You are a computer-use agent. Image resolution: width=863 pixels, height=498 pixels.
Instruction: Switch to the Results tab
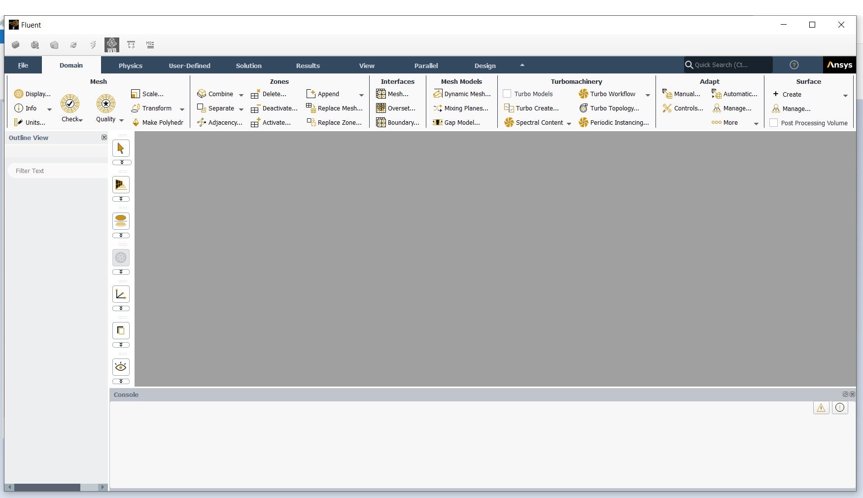coord(308,66)
